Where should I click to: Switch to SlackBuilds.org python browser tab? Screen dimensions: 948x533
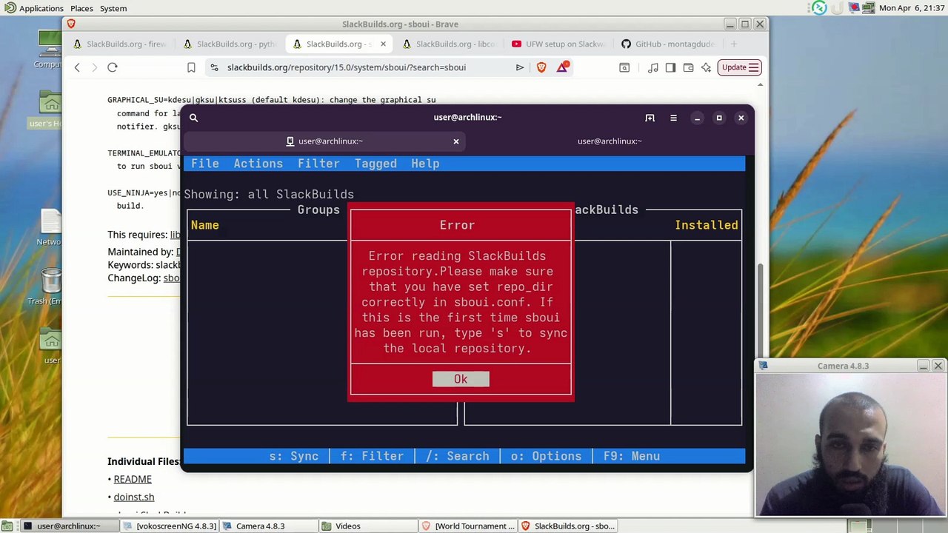[229, 44]
